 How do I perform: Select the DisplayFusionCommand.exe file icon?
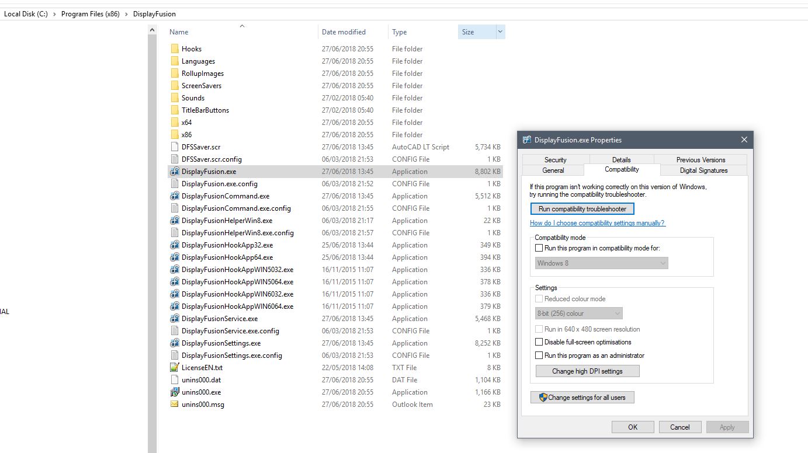[174, 196]
